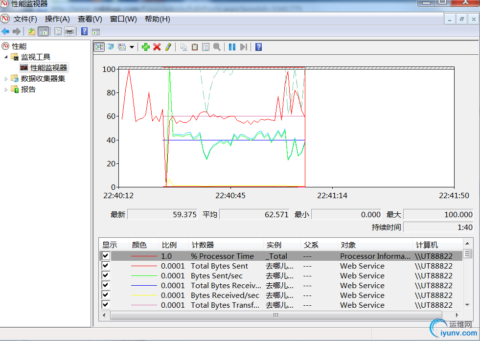This screenshot has height=341, width=480.
Task: Uncheck the Bytes Received/sec counter checkbox
Action: point(106,295)
